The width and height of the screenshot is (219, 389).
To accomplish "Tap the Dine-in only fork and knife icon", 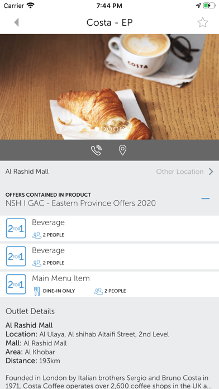I will (x=37, y=291).
